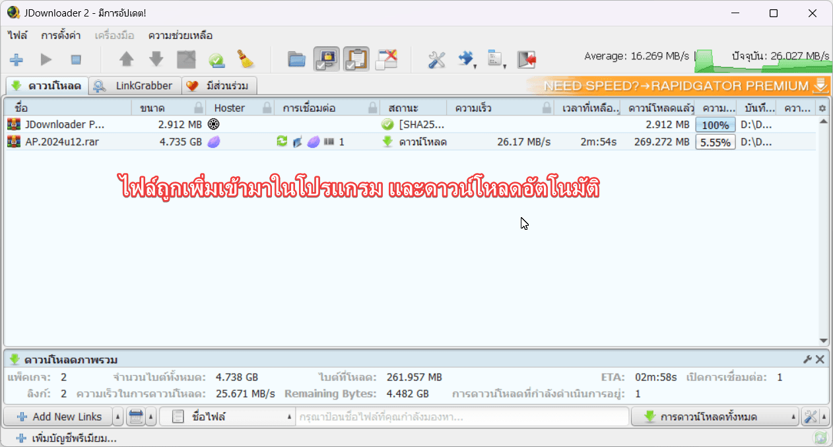
Task: Open column settings gear at table header end
Action: [822, 108]
